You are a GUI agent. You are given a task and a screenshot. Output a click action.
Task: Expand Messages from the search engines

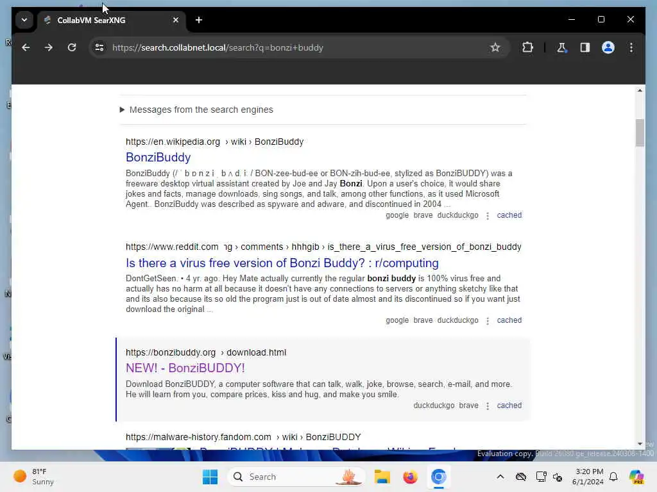(197, 110)
